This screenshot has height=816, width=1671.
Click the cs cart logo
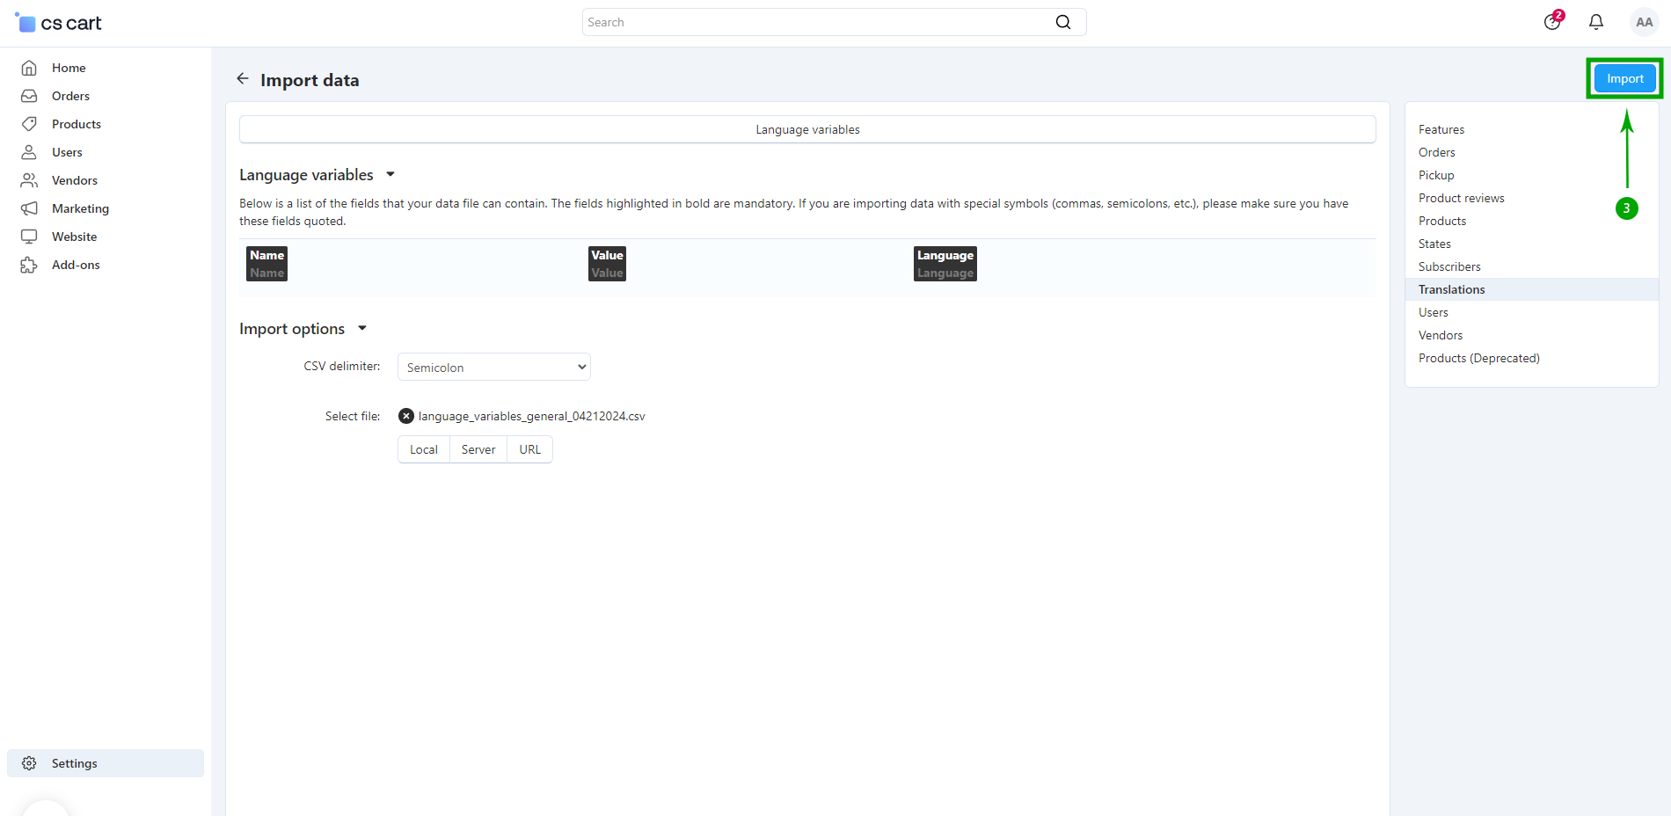59,23
